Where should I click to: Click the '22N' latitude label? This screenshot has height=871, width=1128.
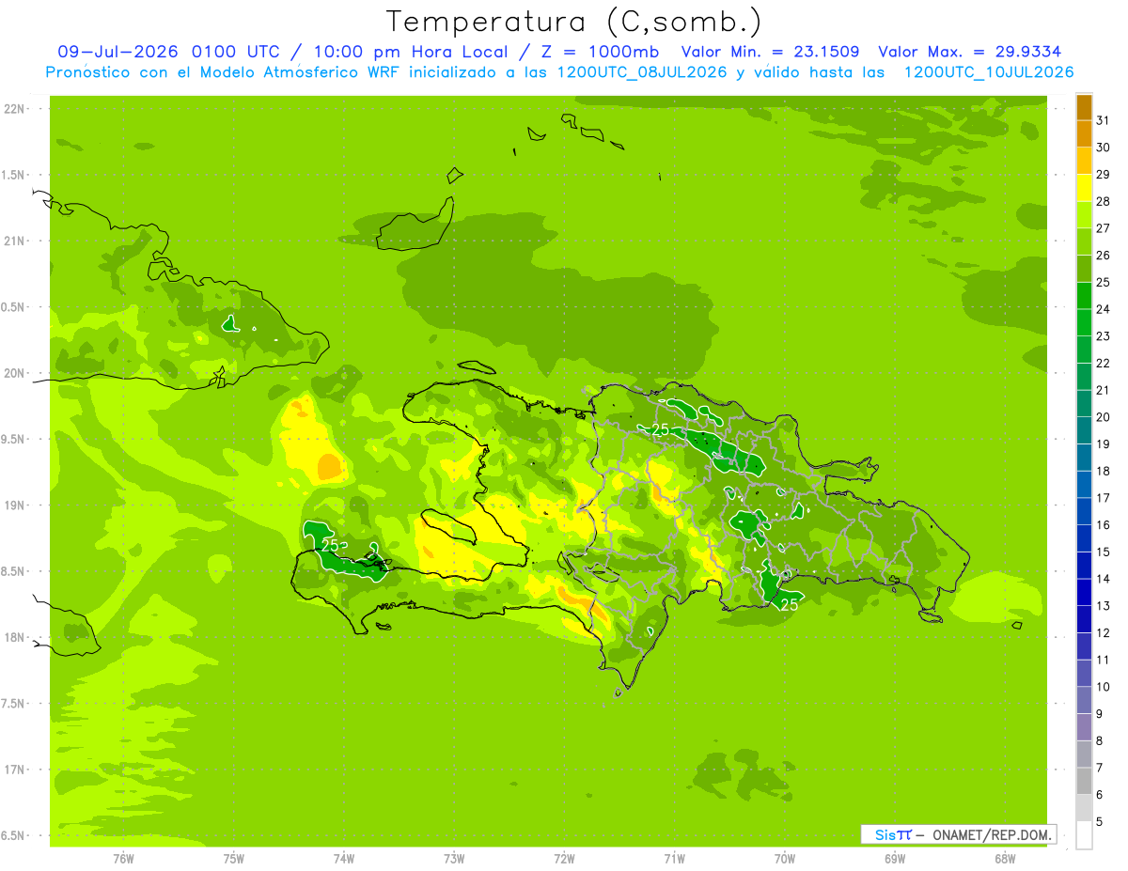point(12,109)
